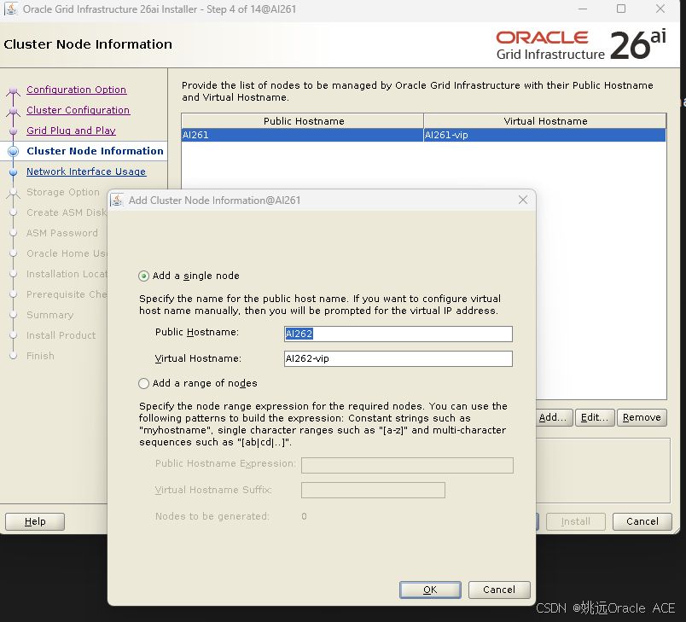
Task: Click the Add... button in the installer window
Action: [x=553, y=418]
